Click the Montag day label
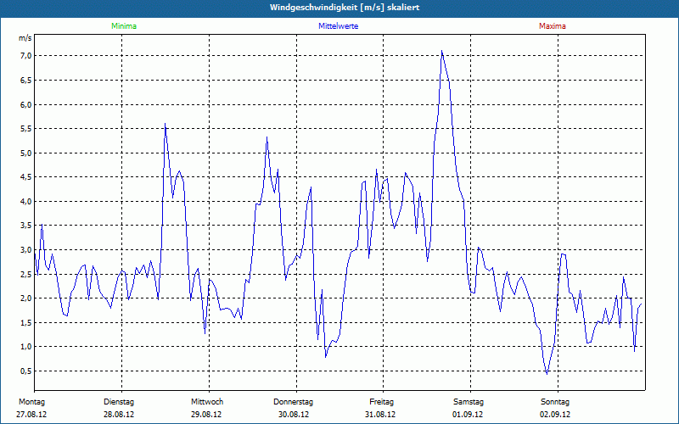Viewport: 679px width, 424px height. pos(31,402)
